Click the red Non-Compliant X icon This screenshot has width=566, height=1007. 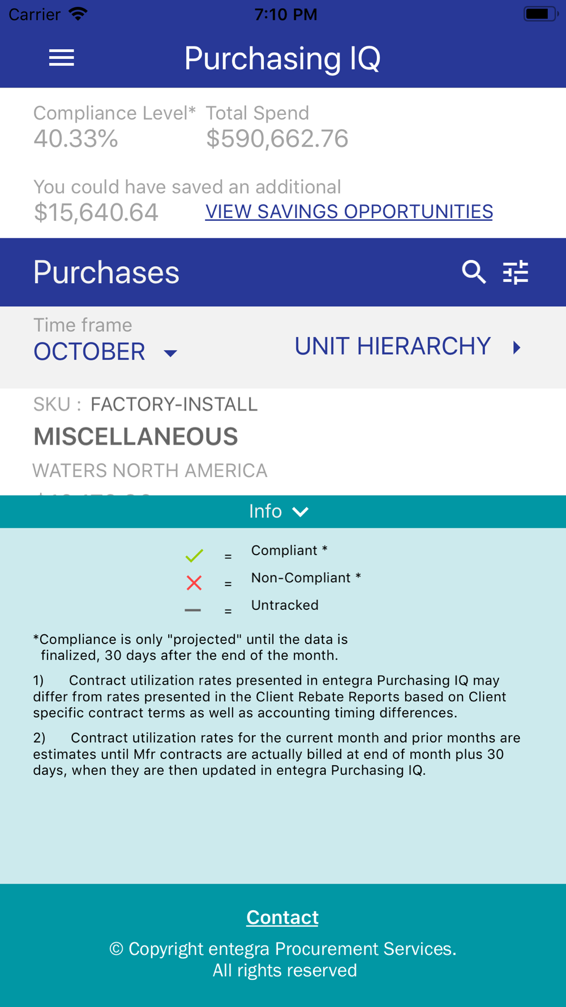pyautogui.click(x=194, y=583)
